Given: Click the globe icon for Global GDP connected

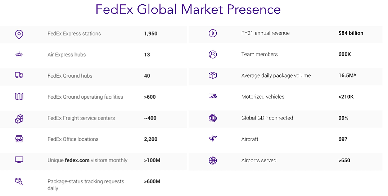Looking at the screenshot, I should pyautogui.click(x=213, y=118).
